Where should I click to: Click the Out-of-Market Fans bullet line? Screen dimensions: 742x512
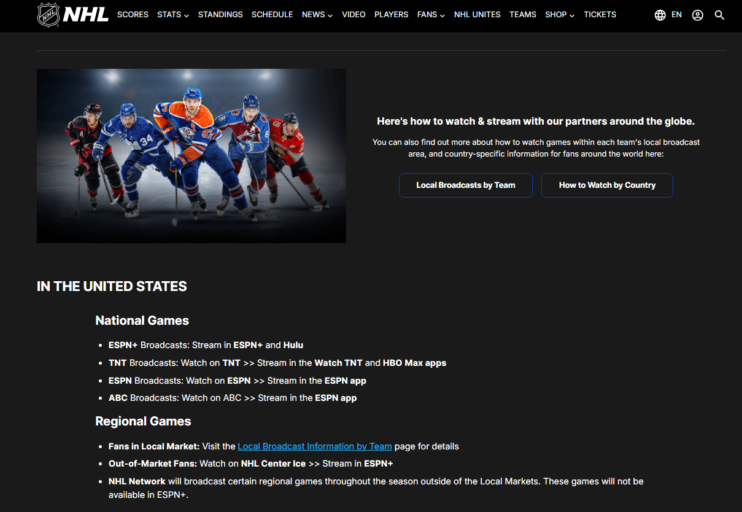click(x=251, y=464)
